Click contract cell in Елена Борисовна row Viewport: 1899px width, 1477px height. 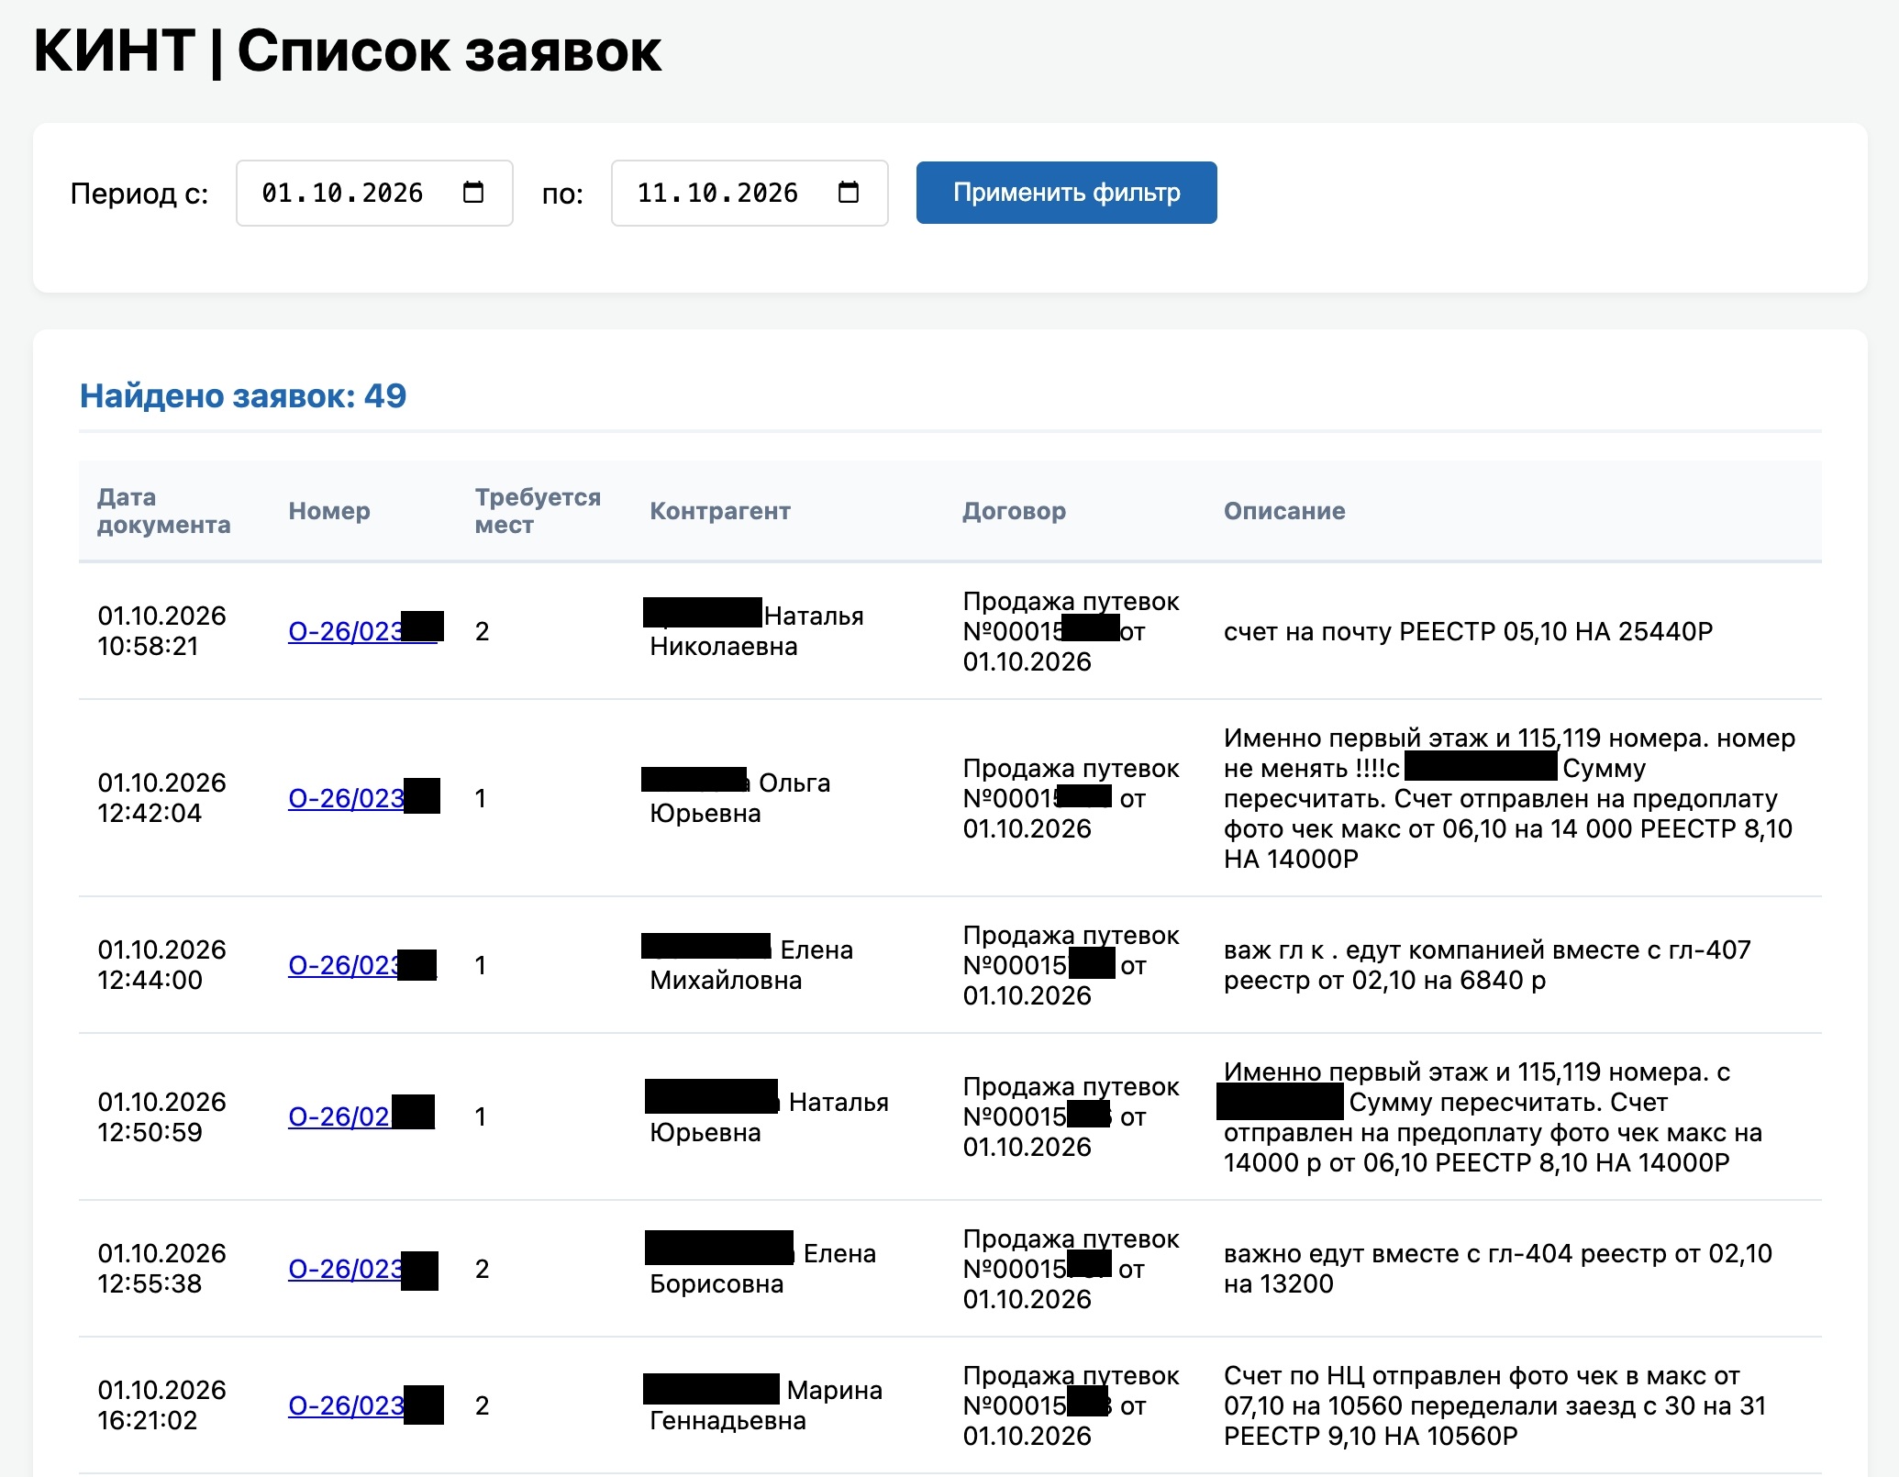coord(1072,1269)
